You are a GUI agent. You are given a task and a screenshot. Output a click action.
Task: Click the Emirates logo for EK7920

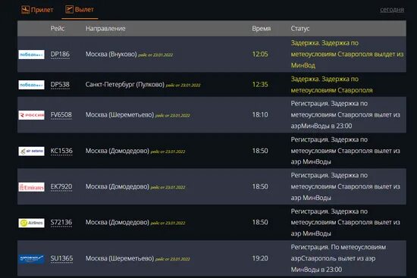31,187
